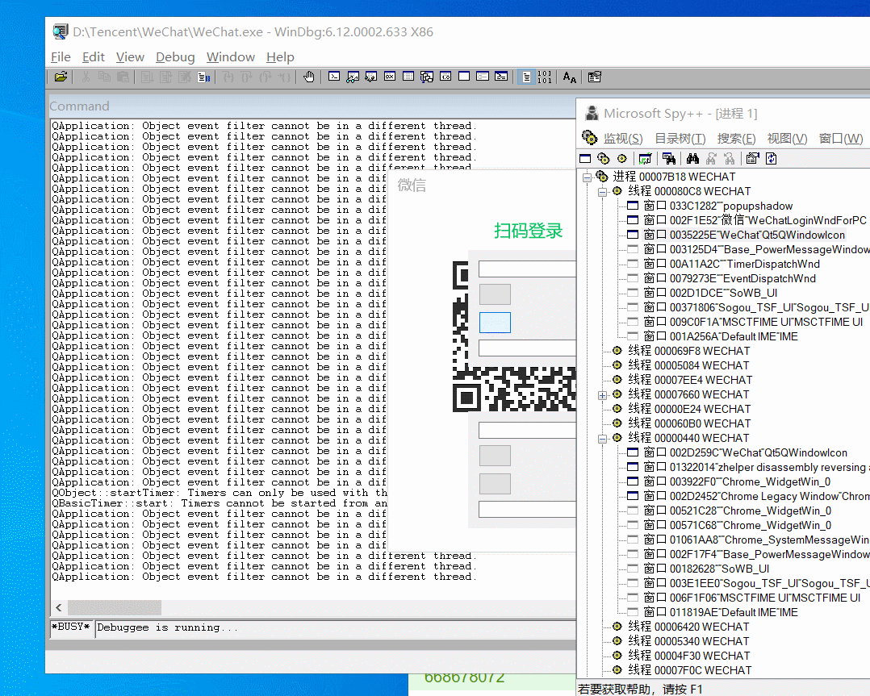Collapse the 线程 00000440 WECHAT thread node
This screenshot has width=870, height=696.
(603, 439)
